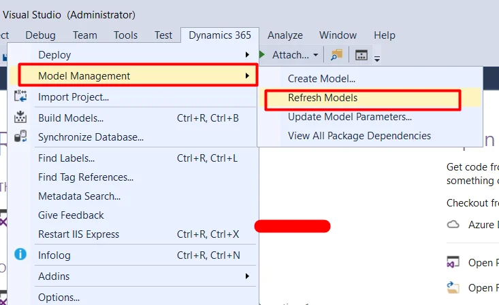This screenshot has height=305, width=499.
Task: Click the Import Project icon
Action: [20, 97]
